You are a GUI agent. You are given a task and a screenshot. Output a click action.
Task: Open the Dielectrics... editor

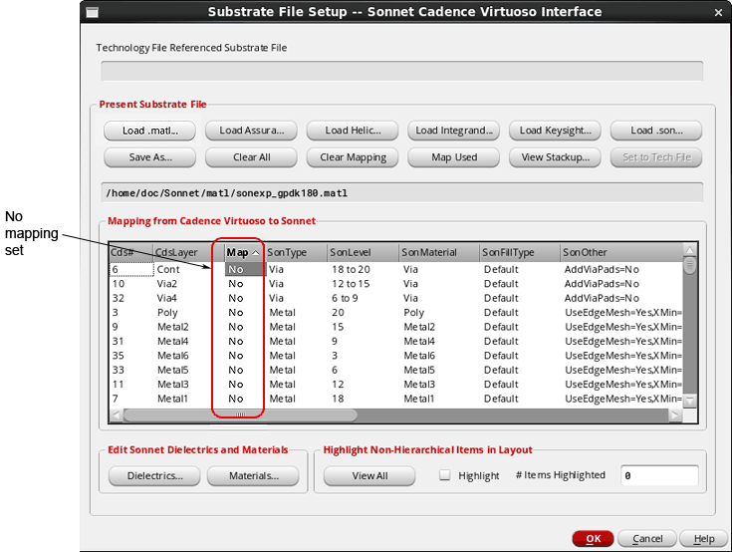click(x=154, y=476)
